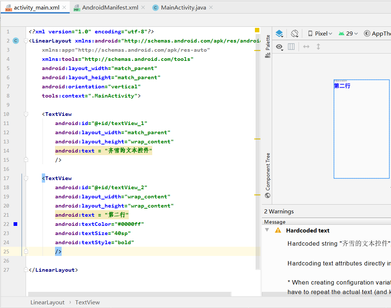Click the expand horizontally arrow icon
Image resolution: width=391 pixels, height=308 pixels.
click(306, 47)
